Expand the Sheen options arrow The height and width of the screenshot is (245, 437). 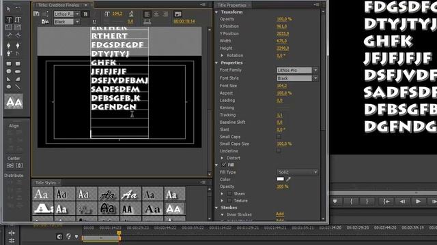pos(222,193)
